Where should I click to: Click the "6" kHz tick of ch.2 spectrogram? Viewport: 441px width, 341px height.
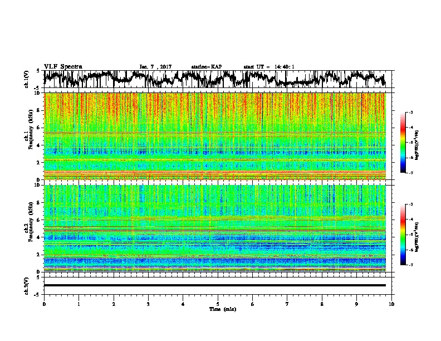pyautogui.click(x=39, y=220)
